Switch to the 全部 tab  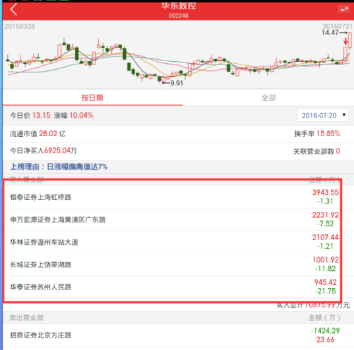[269, 97]
